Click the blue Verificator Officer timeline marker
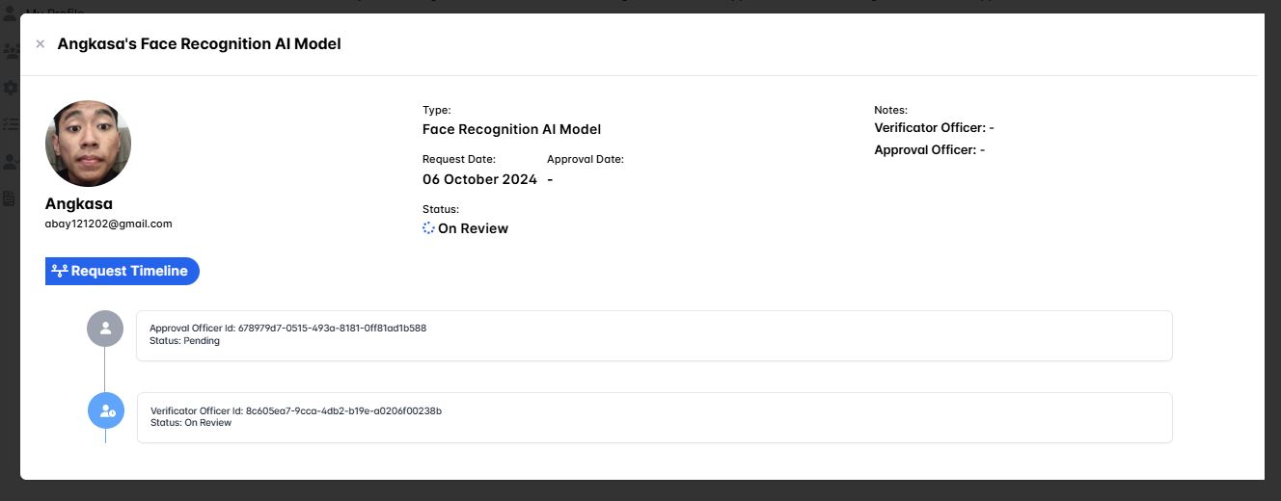Screen dimensions: 1281x501 click(x=106, y=411)
